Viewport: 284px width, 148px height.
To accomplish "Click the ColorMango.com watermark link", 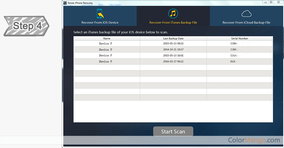I will (x=254, y=140).
